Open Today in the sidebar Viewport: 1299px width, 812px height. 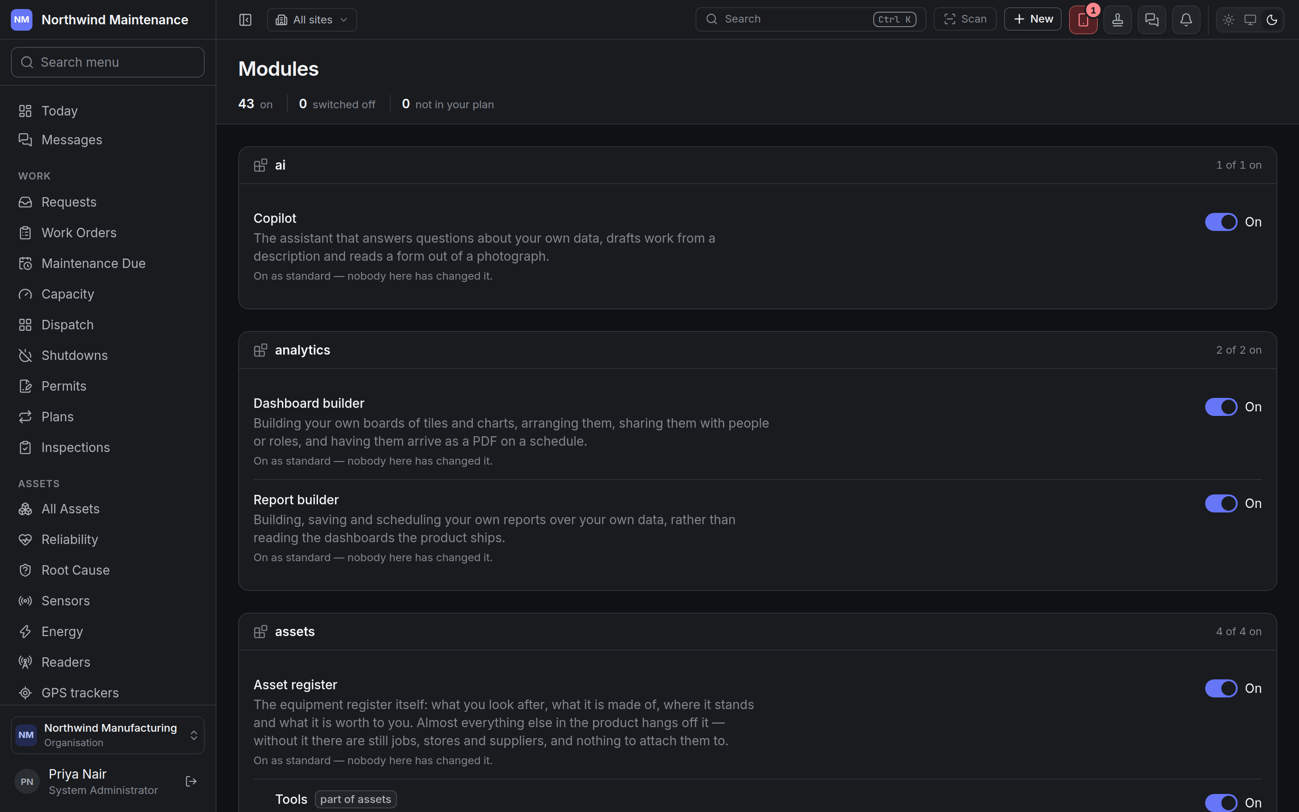coord(107,111)
